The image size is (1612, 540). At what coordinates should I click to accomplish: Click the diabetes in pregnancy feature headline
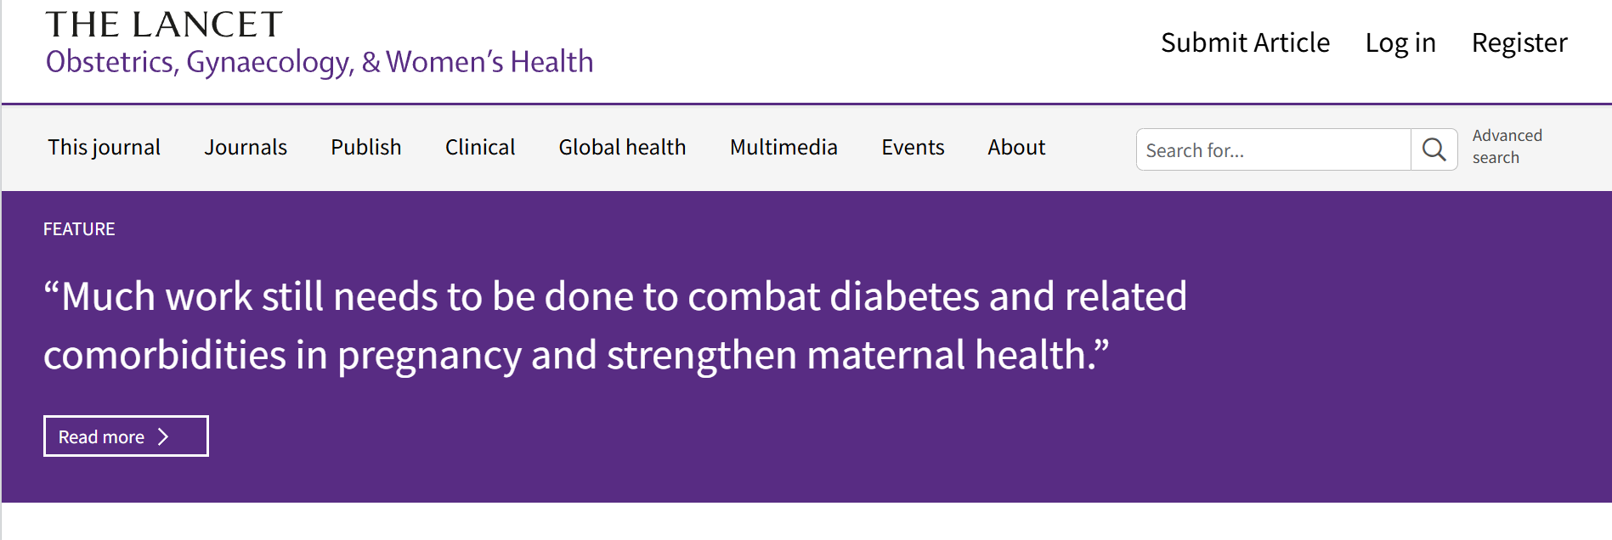click(x=614, y=325)
